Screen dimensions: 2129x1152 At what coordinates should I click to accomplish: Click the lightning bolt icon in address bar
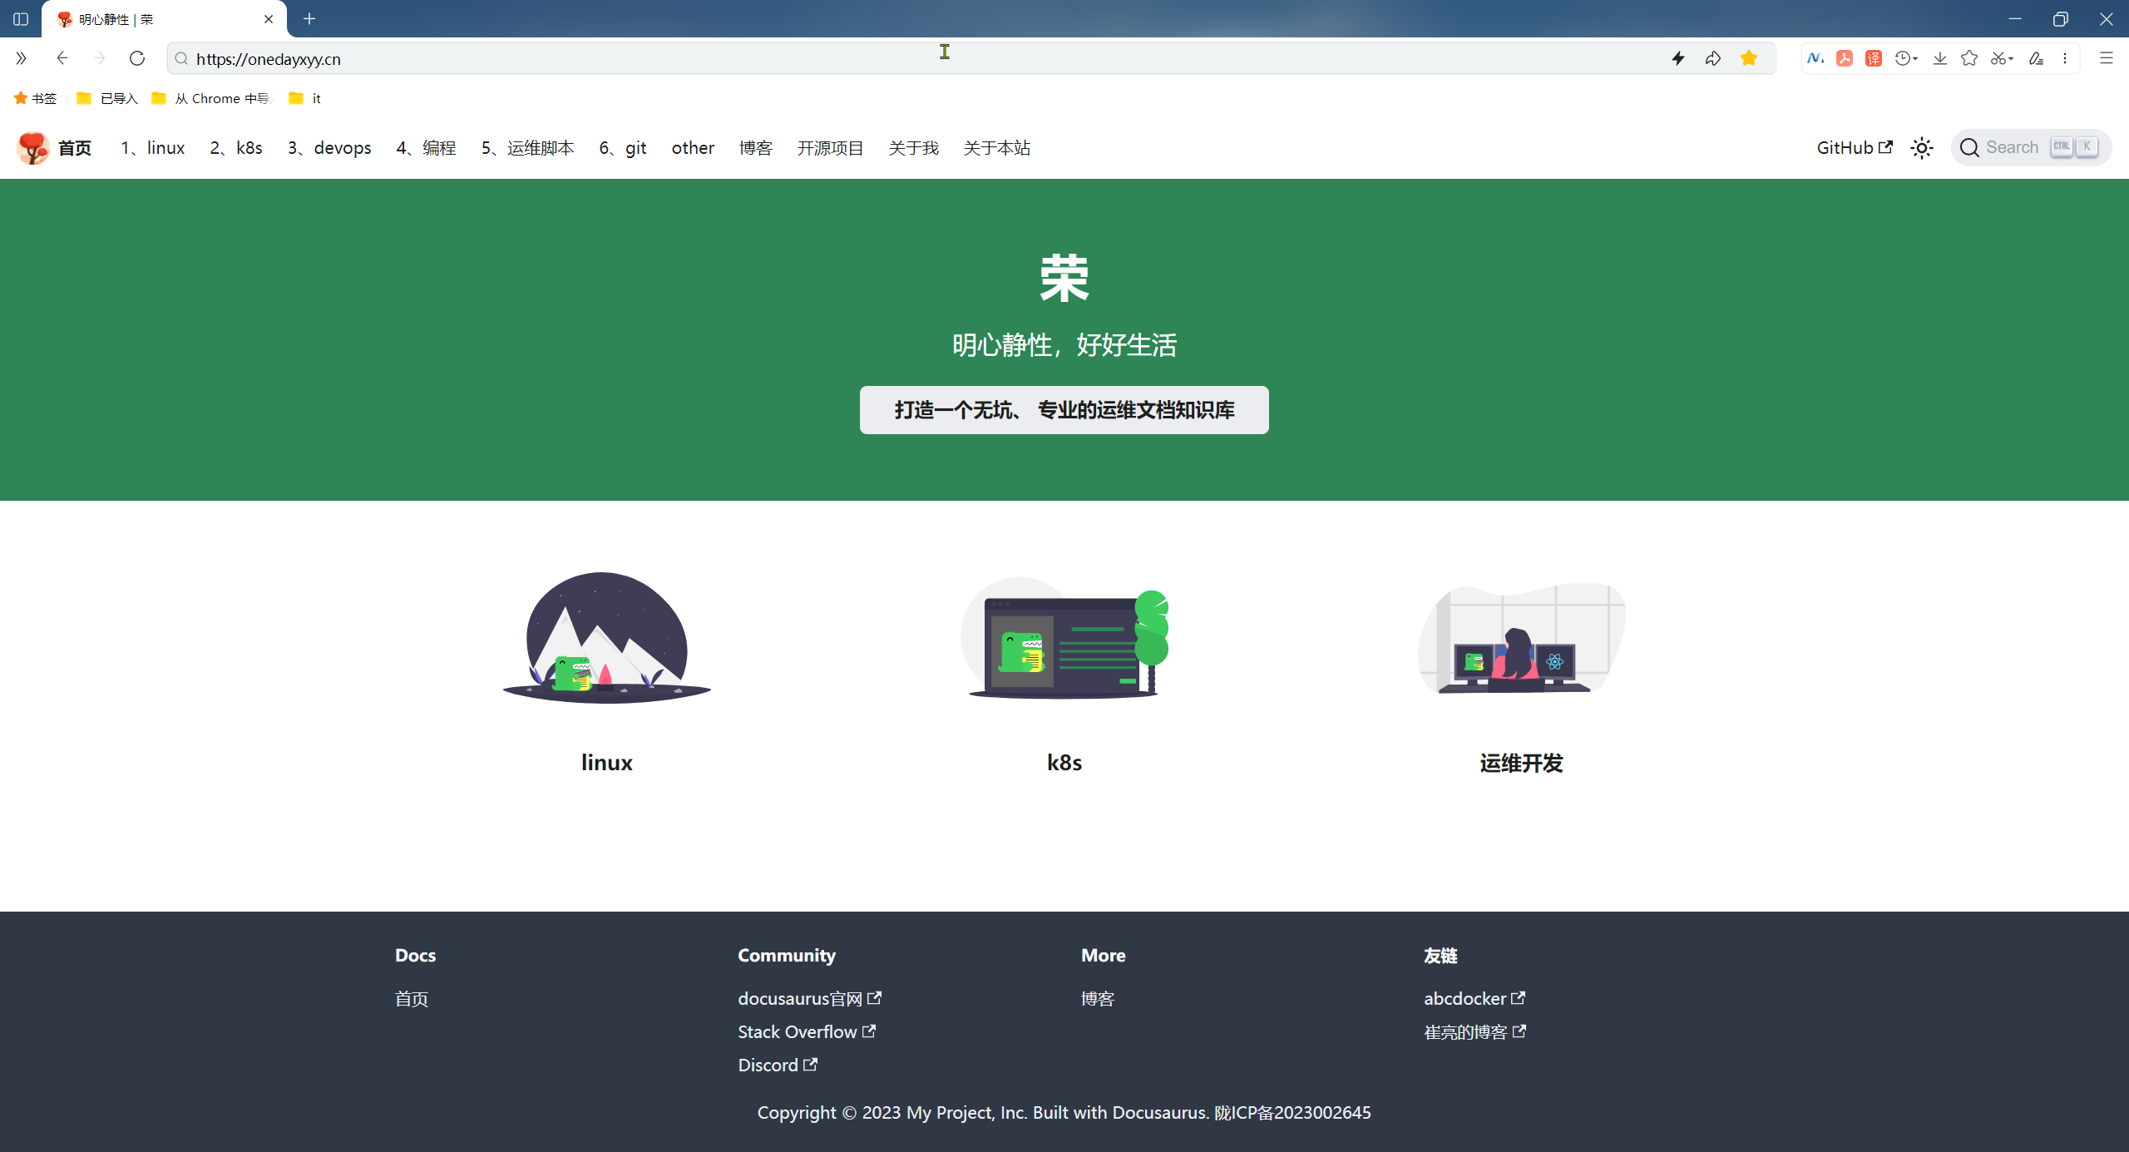click(1677, 58)
